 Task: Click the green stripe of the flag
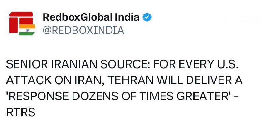click(27, 34)
